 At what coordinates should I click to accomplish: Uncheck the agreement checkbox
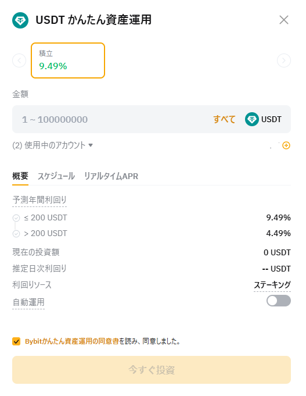tap(16, 341)
